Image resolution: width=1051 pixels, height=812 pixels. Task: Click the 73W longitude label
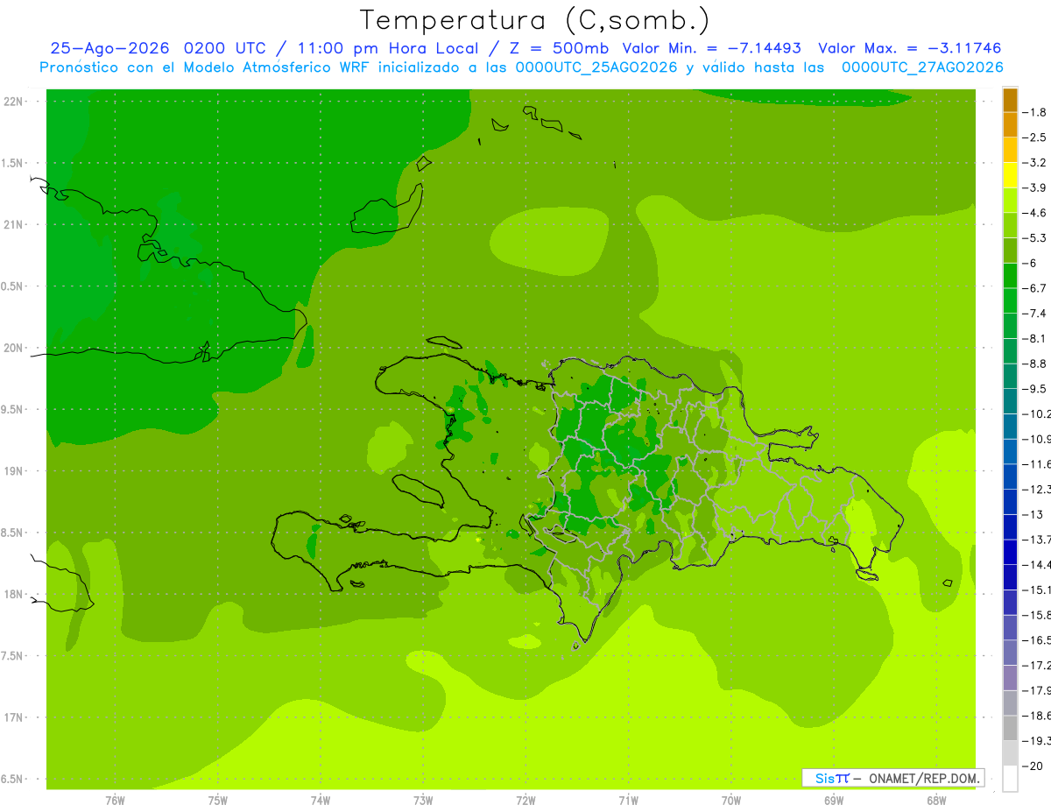423,801
